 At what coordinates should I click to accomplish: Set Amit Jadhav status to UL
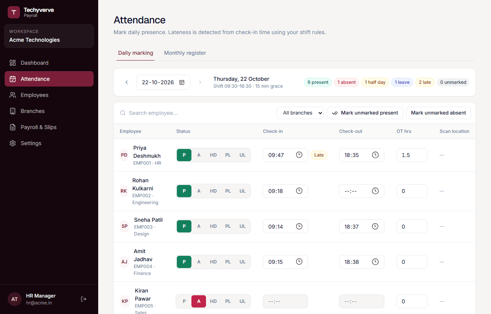pyautogui.click(x=242, y=262)
